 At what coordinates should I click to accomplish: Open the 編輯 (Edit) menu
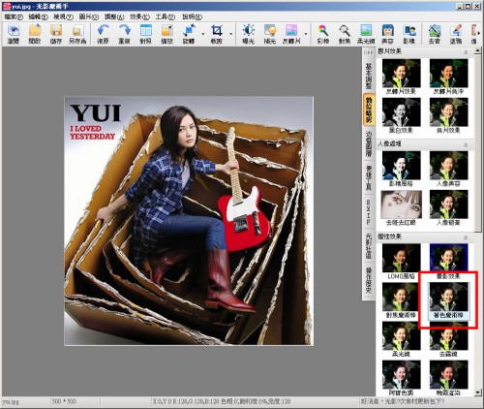tap(38, 16)
